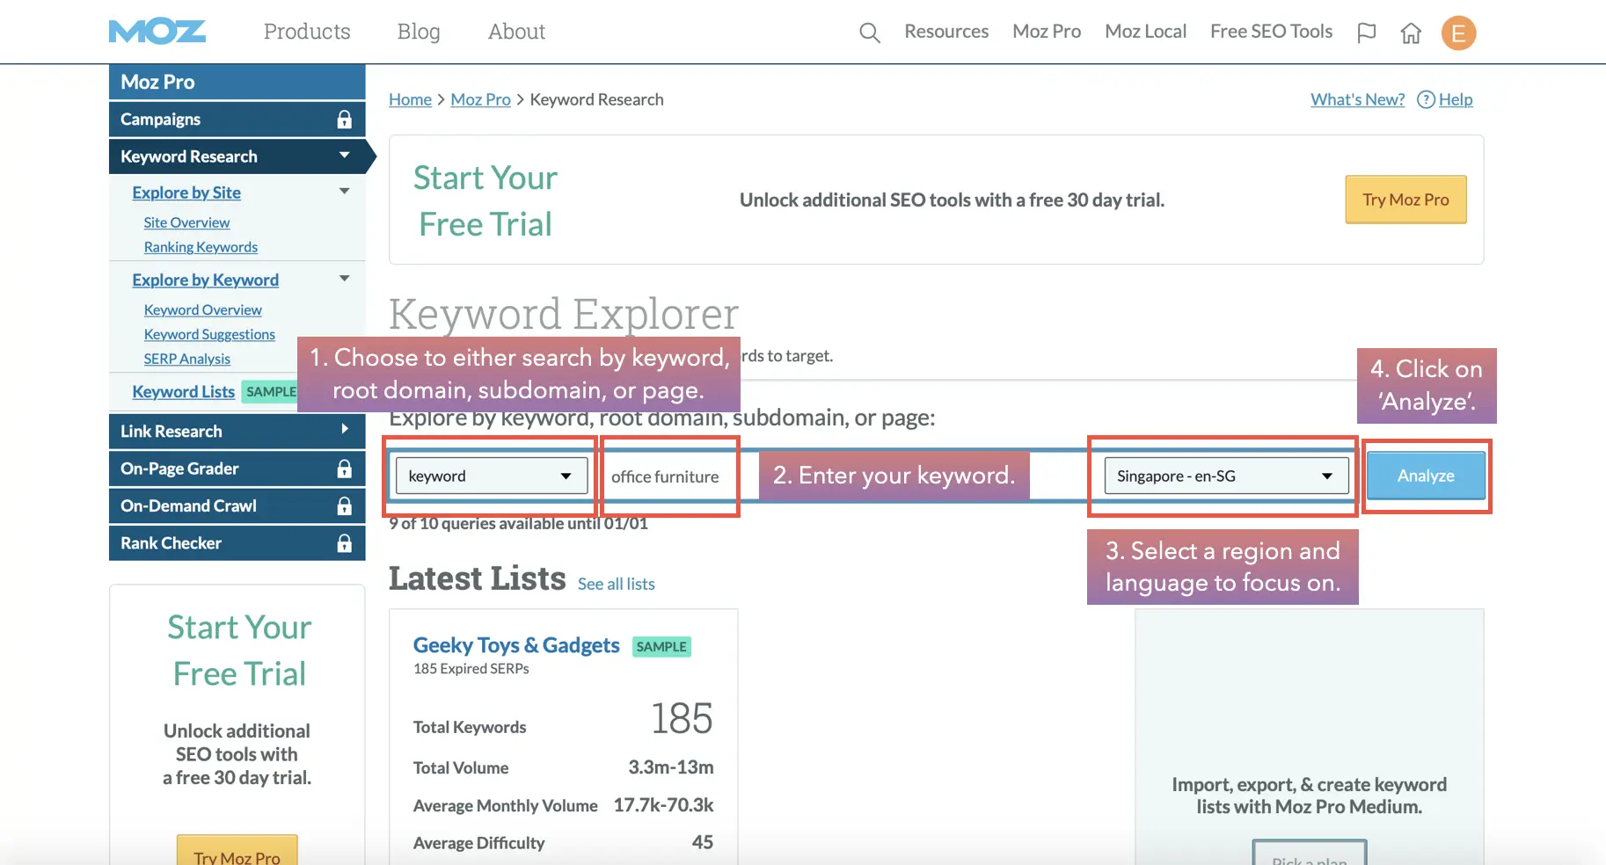Collapse the Keyword Research section arrow

345,156
